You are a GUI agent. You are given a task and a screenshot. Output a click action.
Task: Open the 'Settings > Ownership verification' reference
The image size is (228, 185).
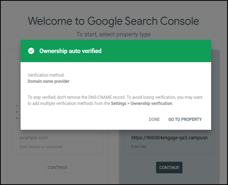click(x=141, y=104)
